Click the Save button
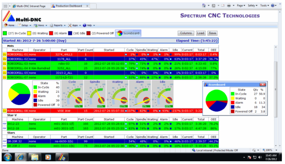Screen dimensions: 285x164 click(x=212, y=33)
